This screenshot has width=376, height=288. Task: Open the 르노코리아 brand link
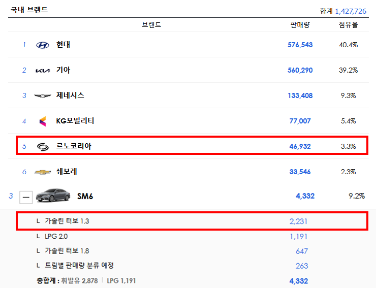coord(74,146)
